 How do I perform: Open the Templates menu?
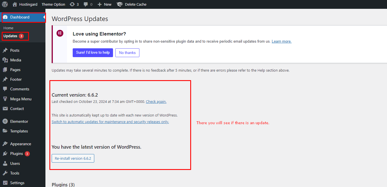(19, 131)
